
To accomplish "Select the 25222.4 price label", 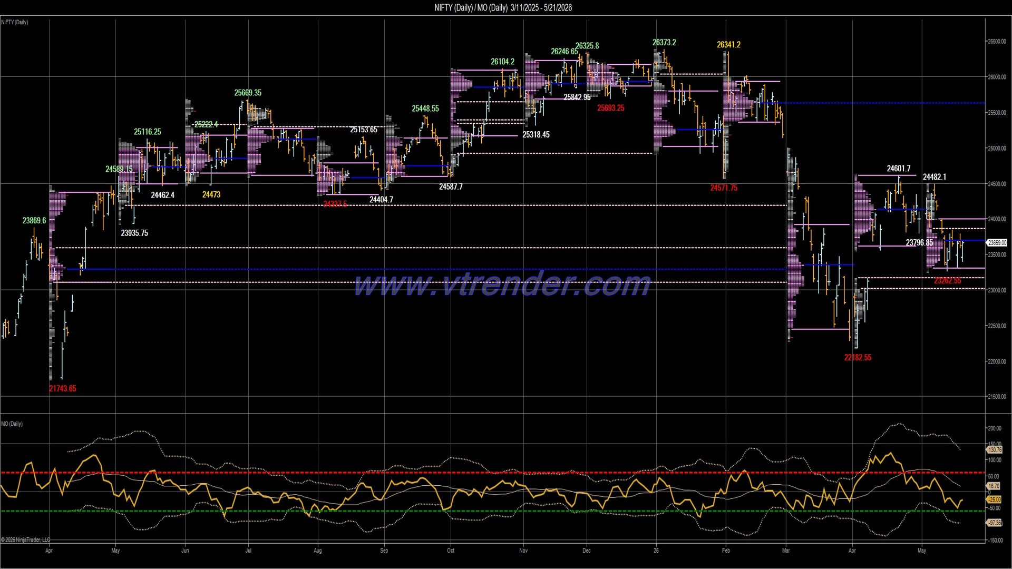I will (206, 124).
